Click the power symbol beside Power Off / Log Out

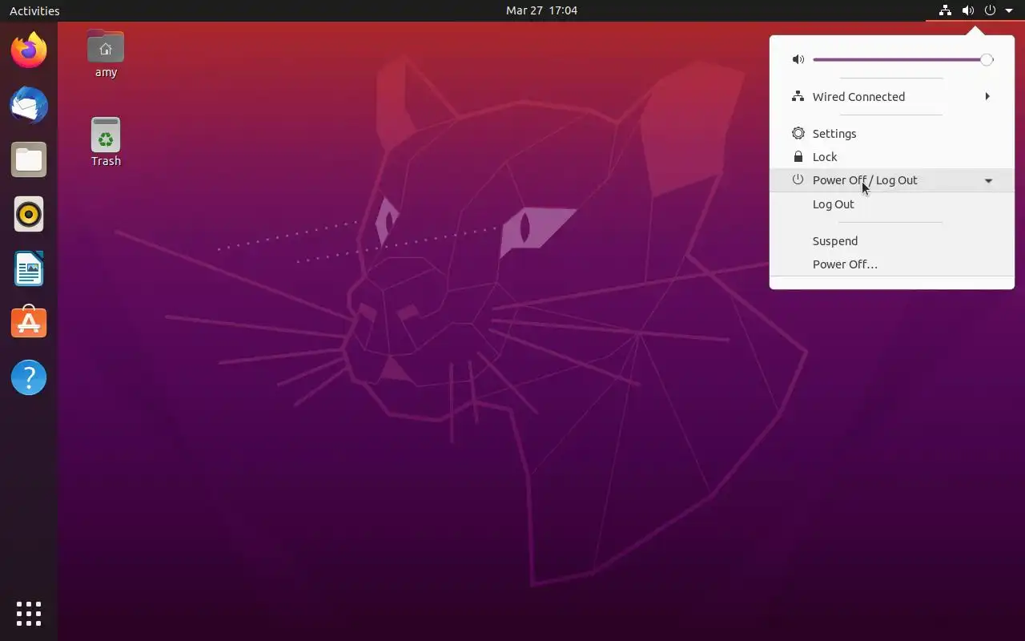[798, 180]
